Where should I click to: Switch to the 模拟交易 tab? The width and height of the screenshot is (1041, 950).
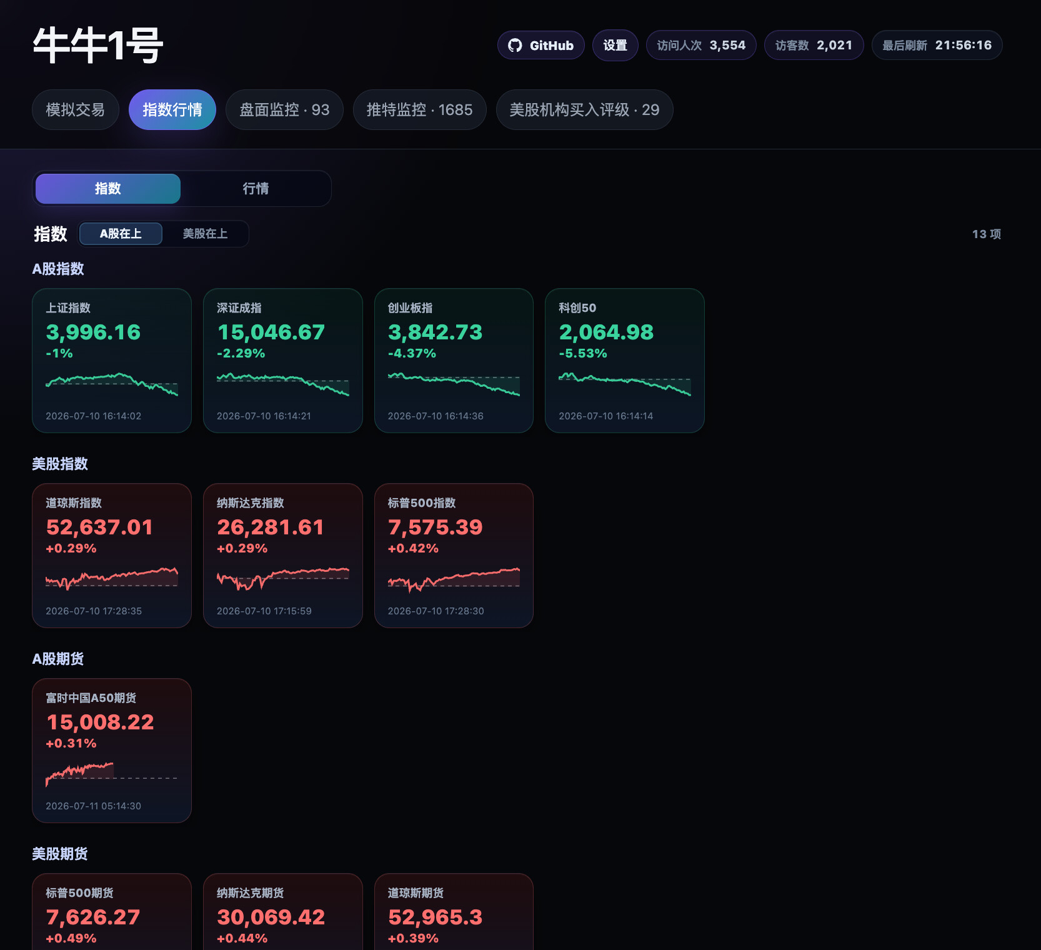(76, 110)
